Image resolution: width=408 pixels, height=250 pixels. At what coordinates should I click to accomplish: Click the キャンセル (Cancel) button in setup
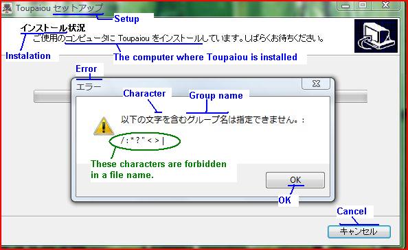(x=359, y=232)
